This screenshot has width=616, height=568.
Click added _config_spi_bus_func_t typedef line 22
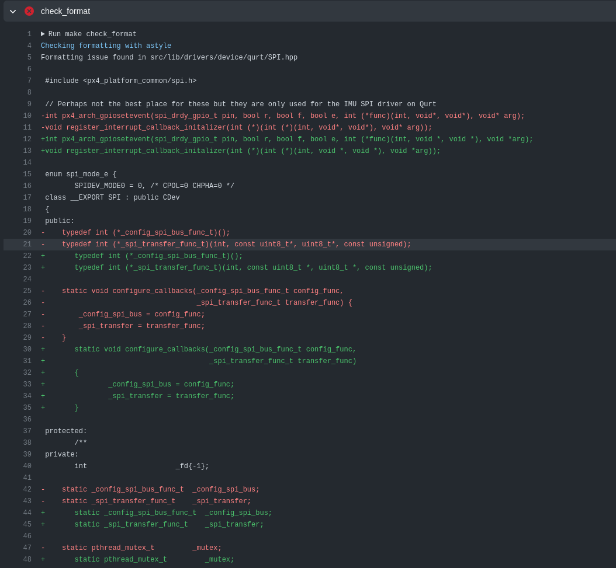pos(142,256)
